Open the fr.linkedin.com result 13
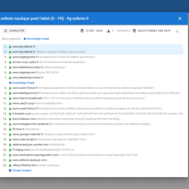 point(98,114)
